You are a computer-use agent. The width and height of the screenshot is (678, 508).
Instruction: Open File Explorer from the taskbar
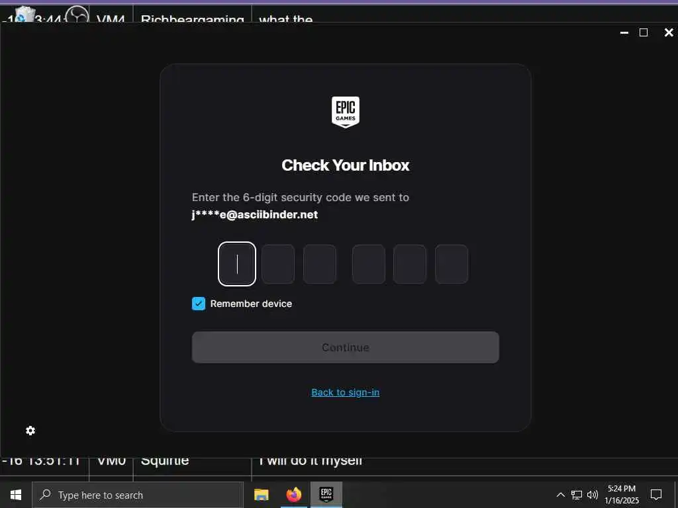(261, 495)
